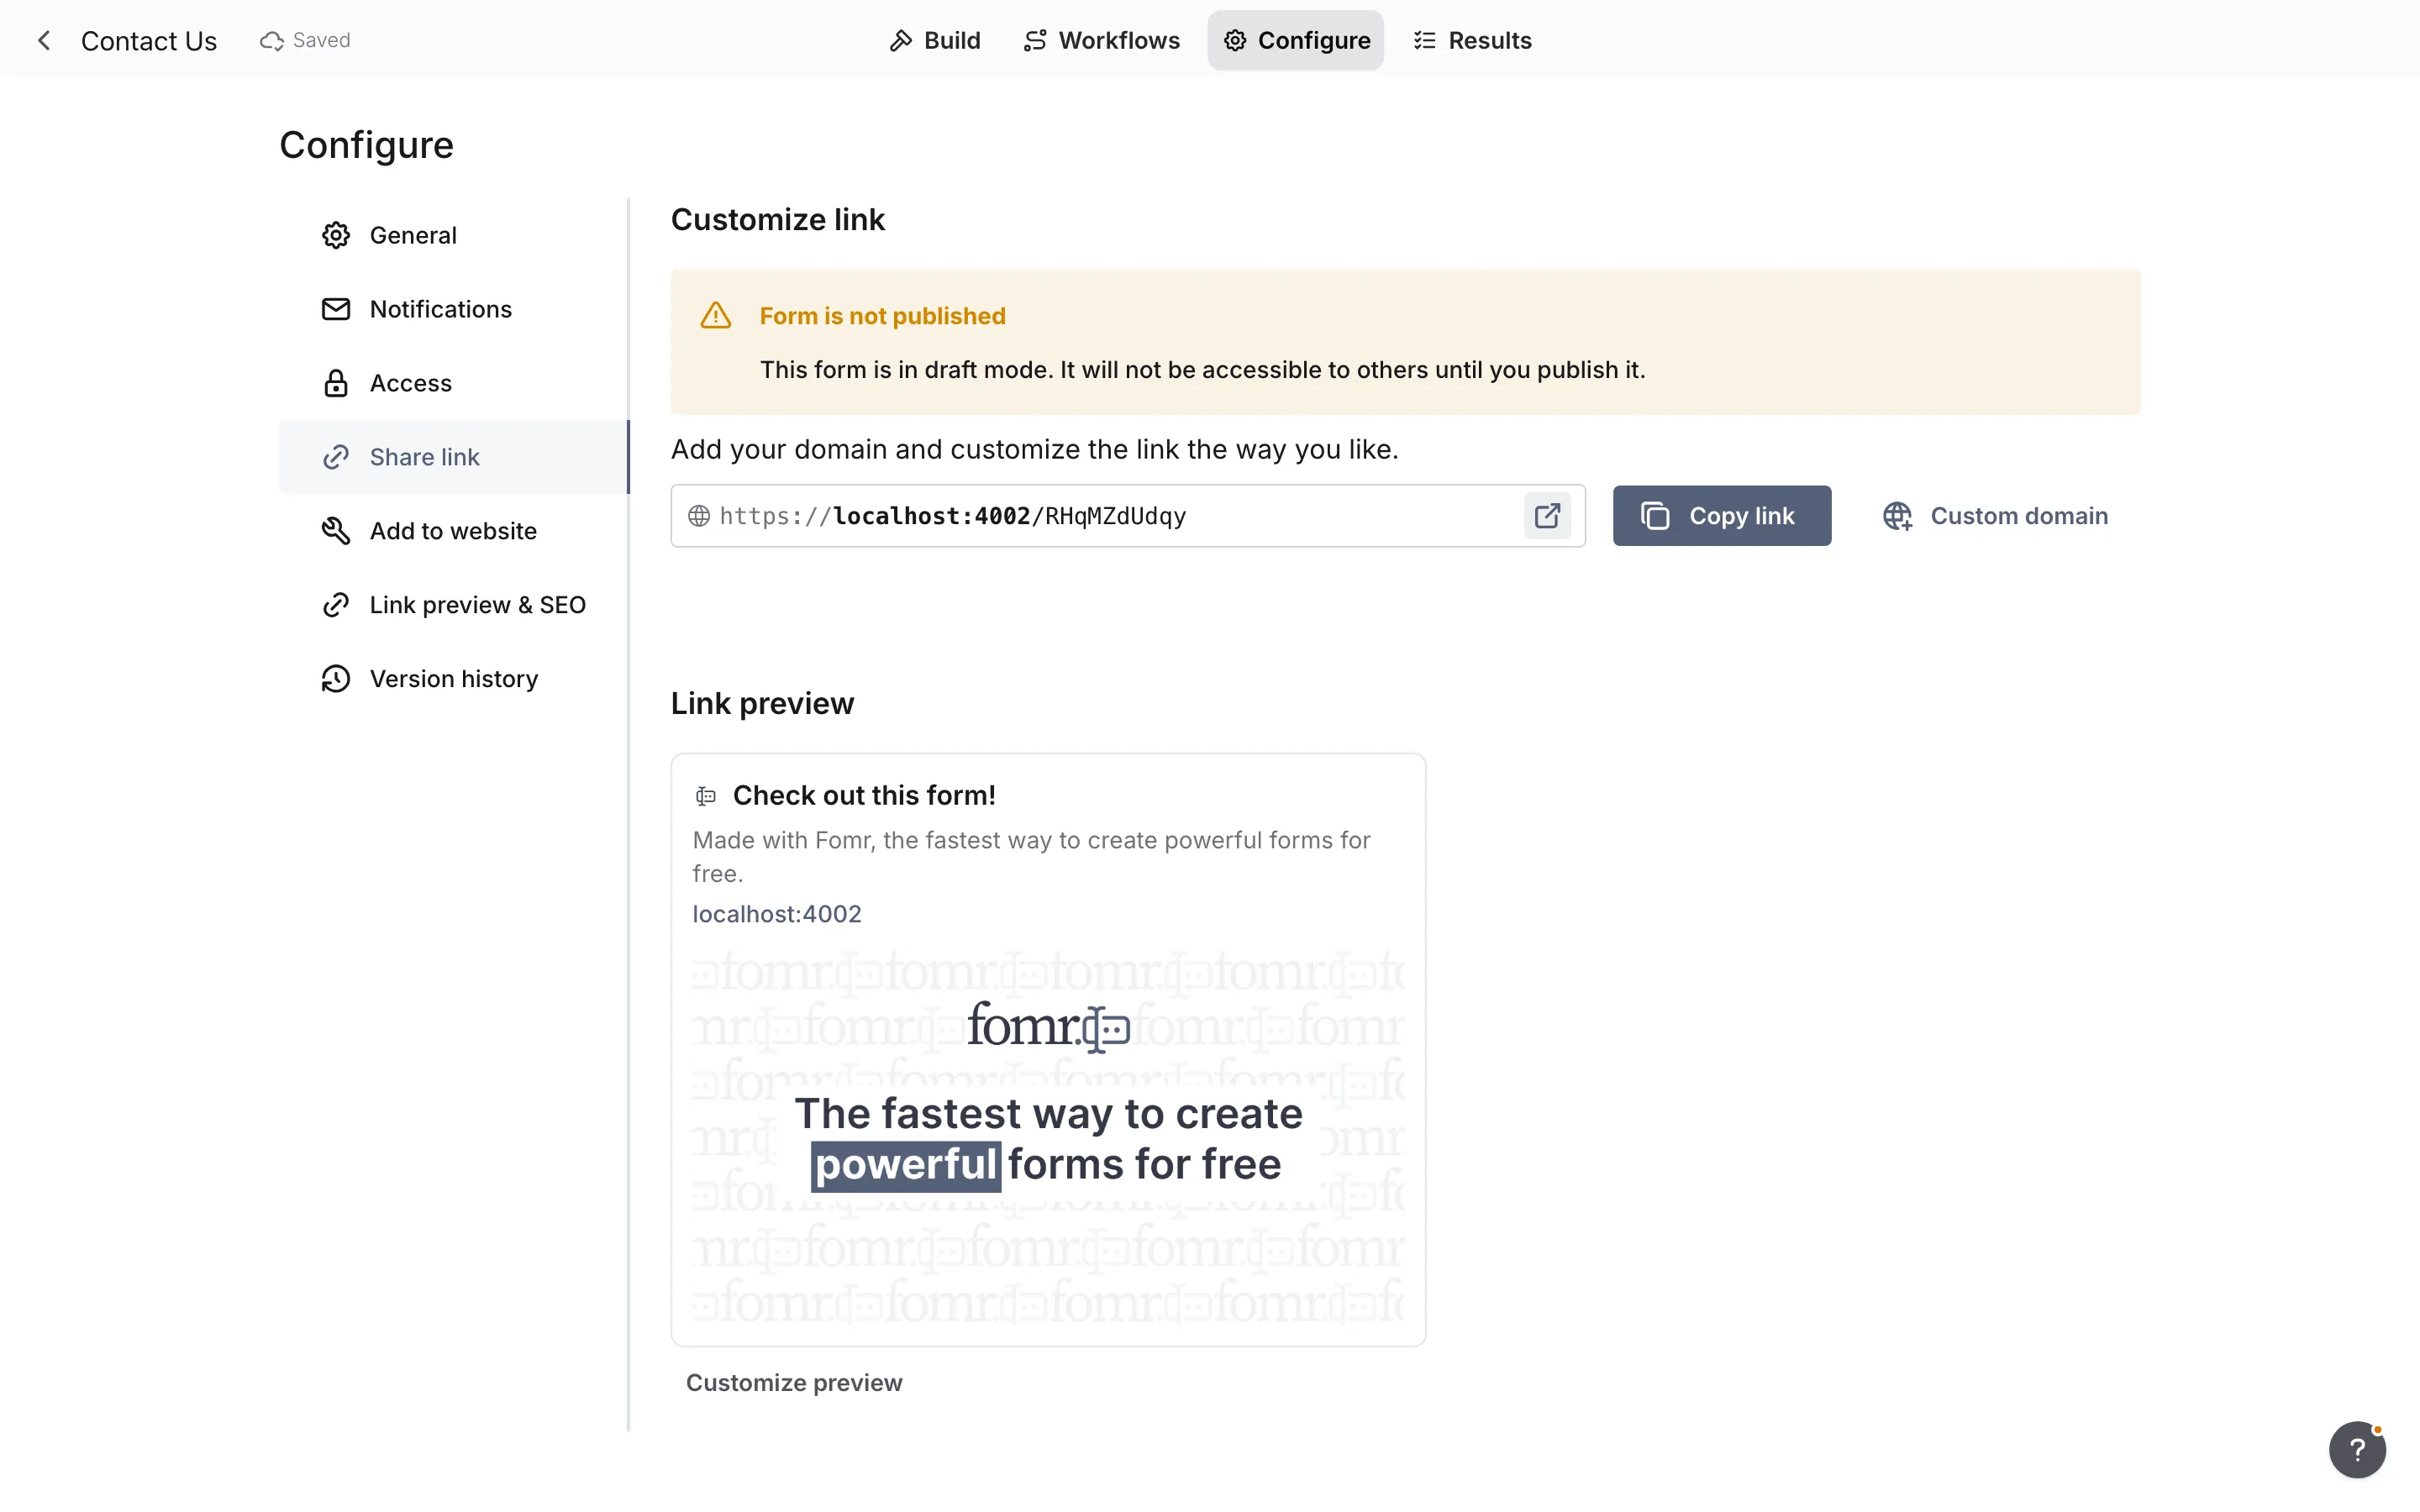Open the help question mark button

coord(2357,1449)
